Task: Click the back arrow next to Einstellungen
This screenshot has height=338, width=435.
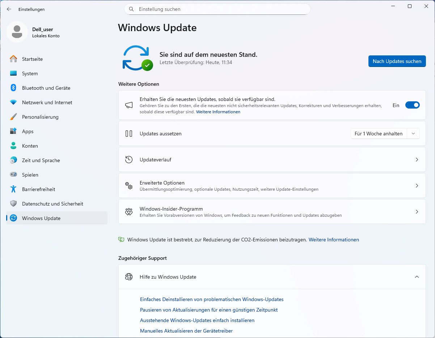Action: [x=9, y=9]
